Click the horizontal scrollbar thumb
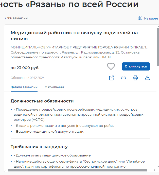Image resolution: width=159 pixels, height=175 pixels. (76, 170)
